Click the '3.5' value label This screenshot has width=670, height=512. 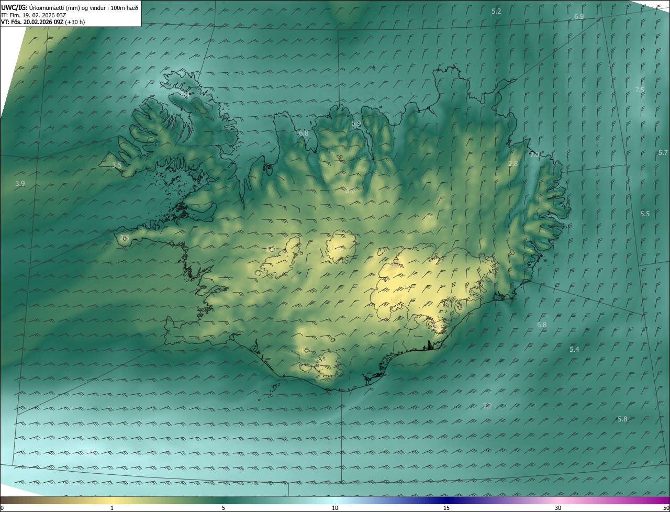[x=117, y=165]
